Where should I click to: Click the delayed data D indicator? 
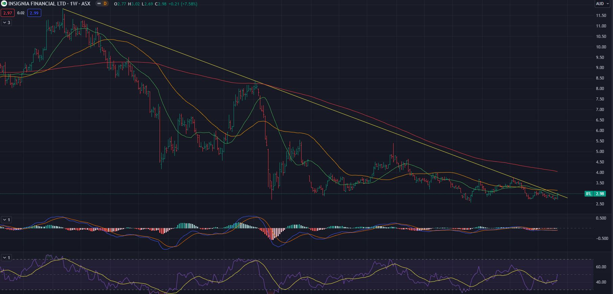coord(105,4)
